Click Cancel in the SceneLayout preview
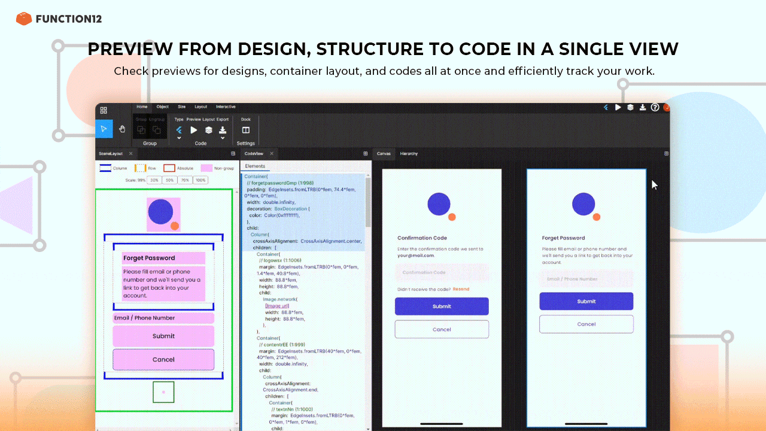The image size is (766, 431). coord(163,360)
